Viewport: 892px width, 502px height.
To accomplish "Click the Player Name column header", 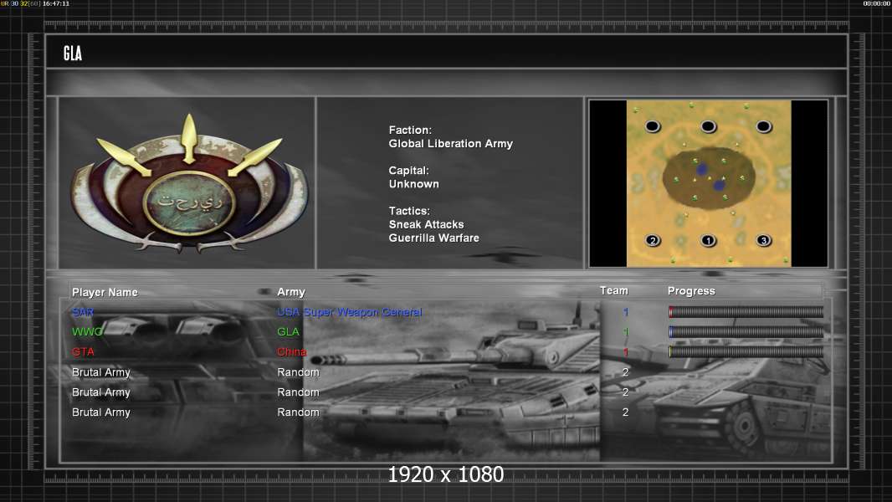I will pyautogui.click(x=105, y=292).
